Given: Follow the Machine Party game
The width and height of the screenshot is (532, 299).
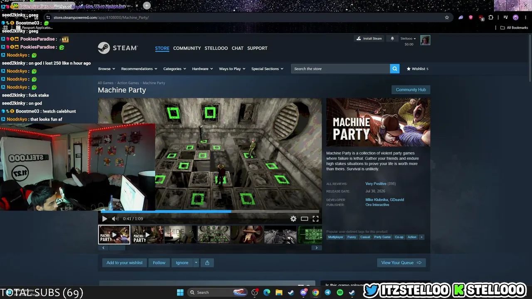Looking at the screenshot, I should (x=159, y=262).
